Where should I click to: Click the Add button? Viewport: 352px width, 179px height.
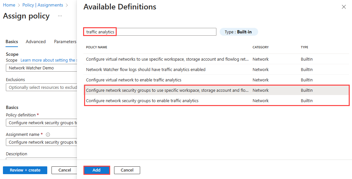pyautogui.click(x=96, y=170)
